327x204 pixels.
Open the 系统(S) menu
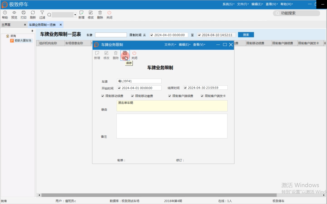(x=228, y=4)
